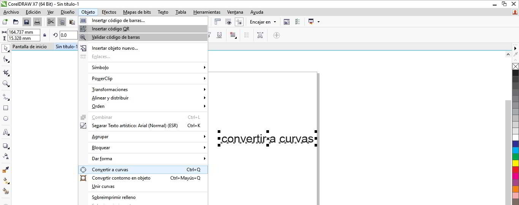Toggle grid visibility

click(228, 22)
